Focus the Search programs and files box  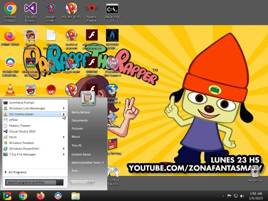[31, 182]
